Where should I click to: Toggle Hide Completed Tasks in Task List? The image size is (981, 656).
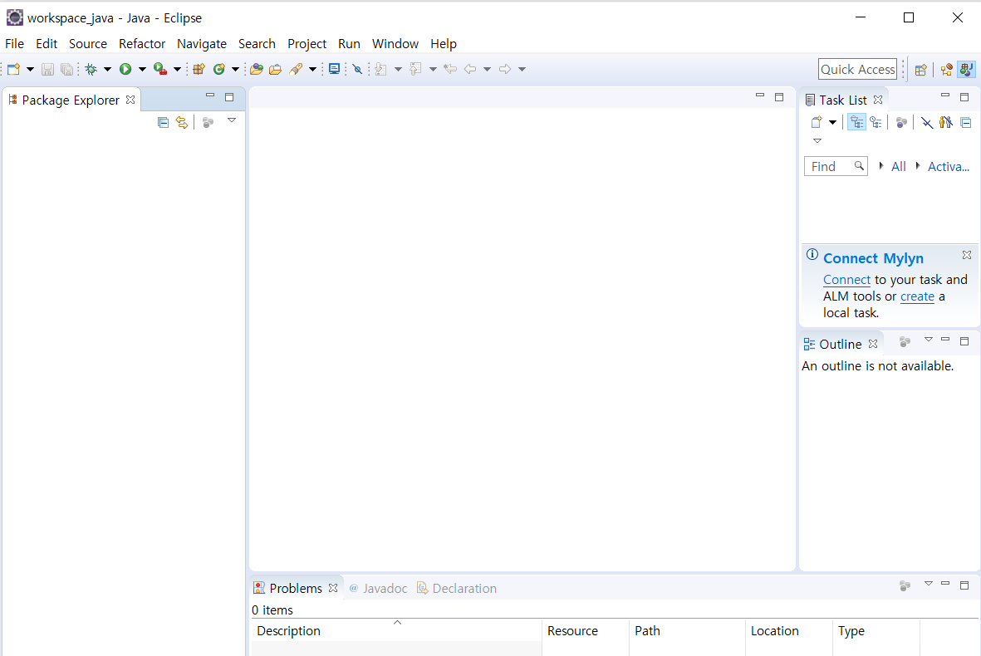pos(926,123)
